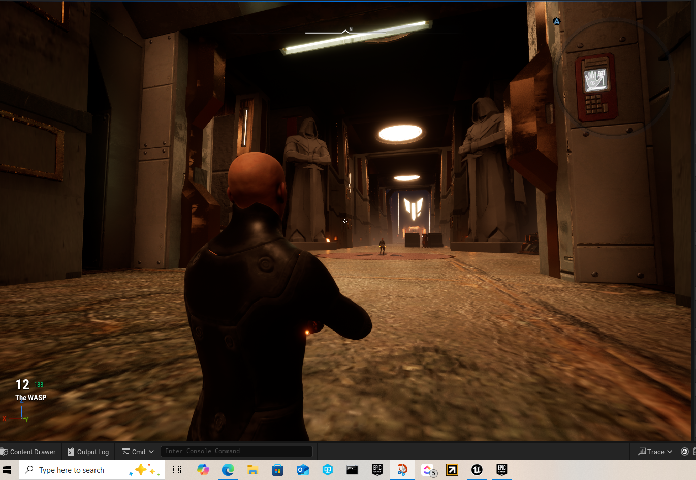Image resolution: width=696 pixels, height=480 pixels.
Task: Click the red hand-scanner keypad panel
Action: [595, 86]
